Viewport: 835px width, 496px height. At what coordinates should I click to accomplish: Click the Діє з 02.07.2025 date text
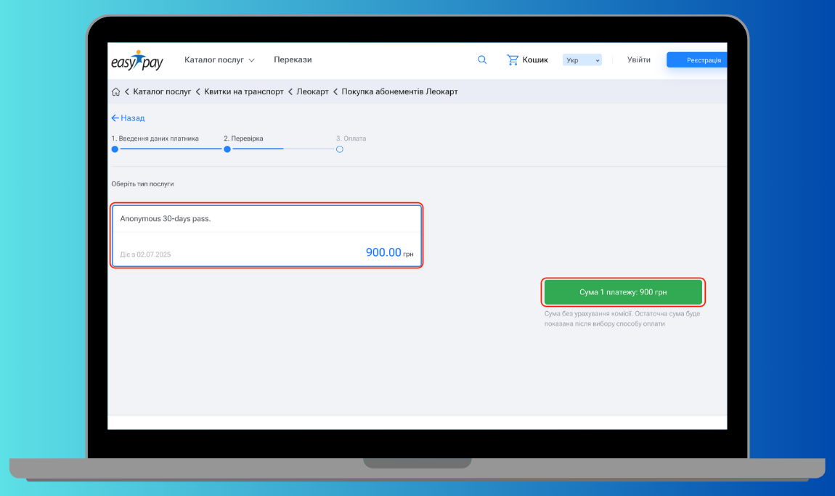click(x=145, y=255)
